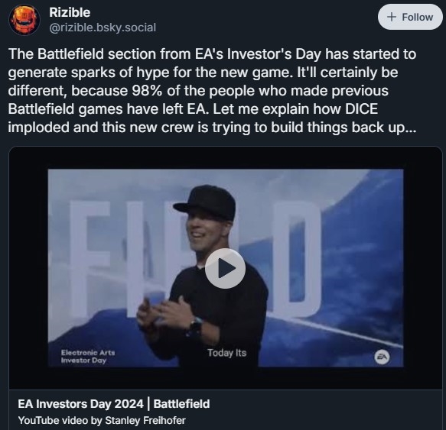Click the speaker's wristwatch in thumbnail
Image resolution: width=446 pixels, height=430 pixels.
pos(196,325)
